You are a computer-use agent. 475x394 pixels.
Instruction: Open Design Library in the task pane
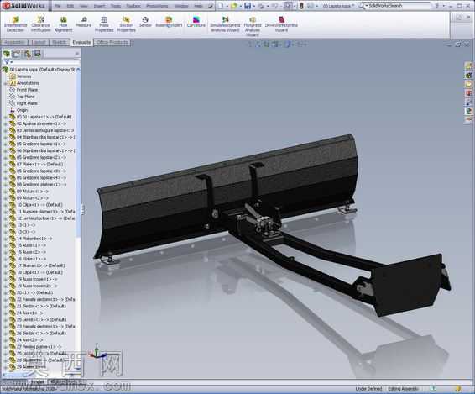coord(468,75)
